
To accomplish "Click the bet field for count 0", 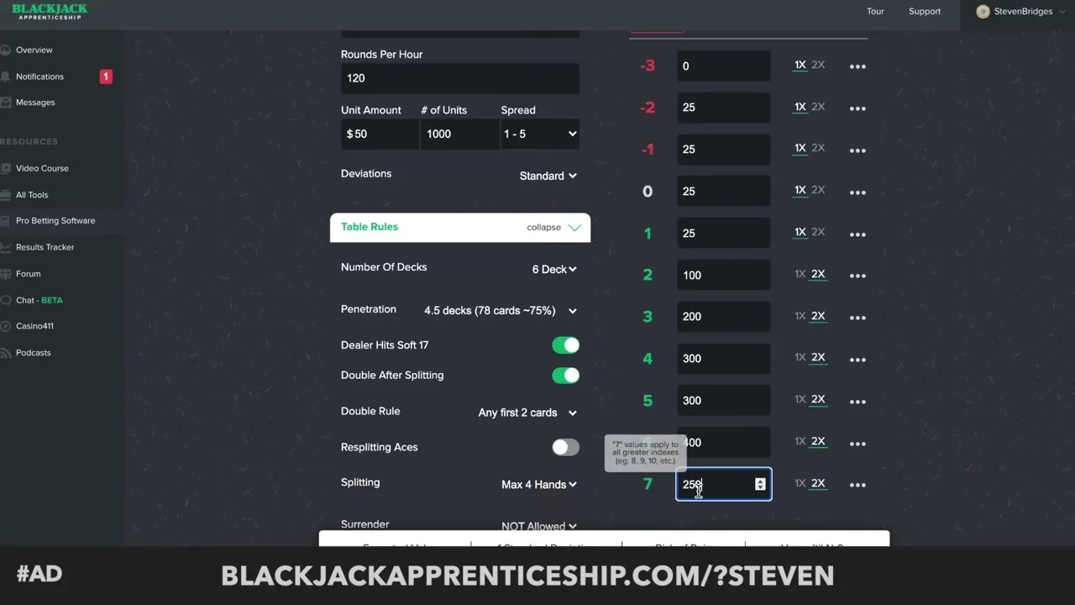I will coord(723,192).
